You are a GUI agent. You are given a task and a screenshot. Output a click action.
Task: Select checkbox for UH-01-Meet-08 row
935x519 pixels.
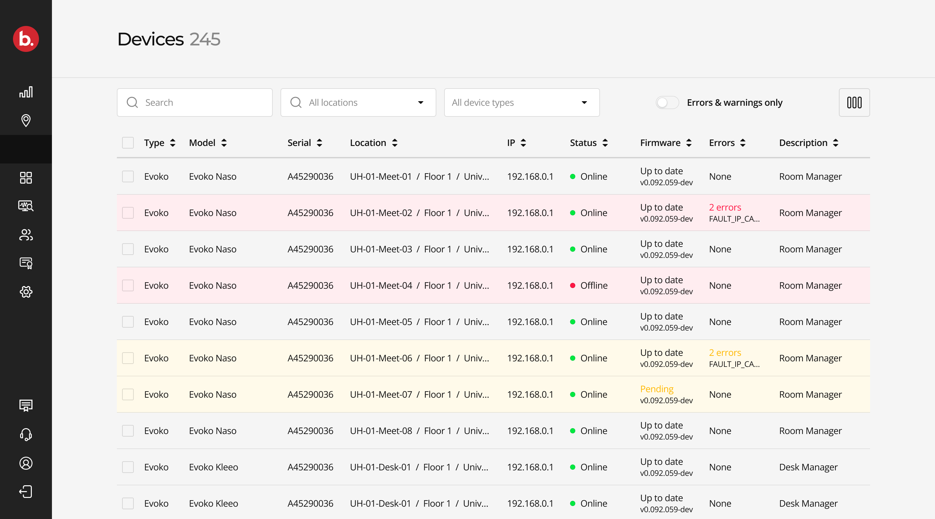[128, 431]
